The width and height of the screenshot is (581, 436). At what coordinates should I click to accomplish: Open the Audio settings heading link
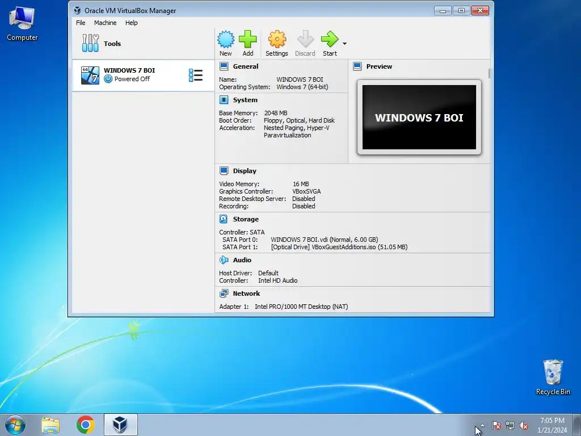(242, 260)
